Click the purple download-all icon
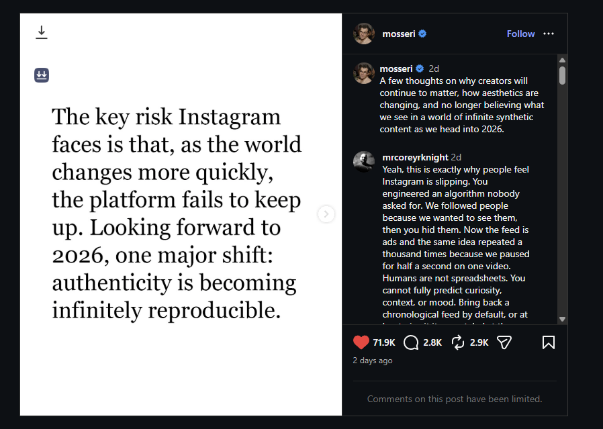Image resolution: width=603 pixels, height=429 pixels. [42, 75]
